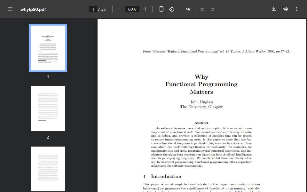Click the Abstract heading in the document
The height and width of the screenshot is (192, 307).
[x=201, y=123]
